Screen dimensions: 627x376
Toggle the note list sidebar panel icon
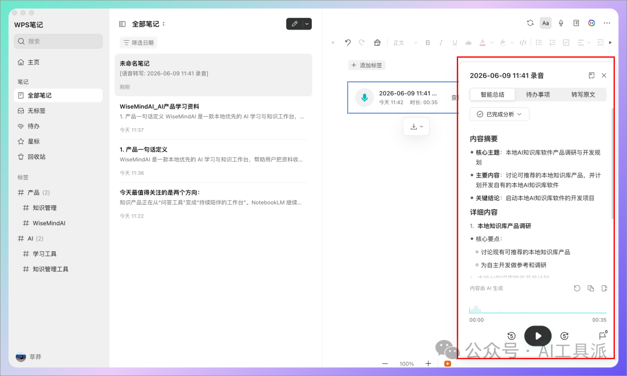(x=122, y=24)
